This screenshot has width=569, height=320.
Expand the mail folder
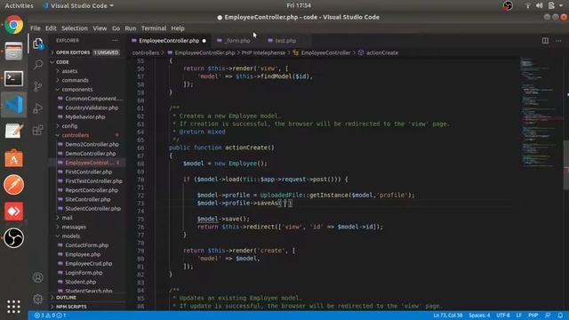pos(87,218)
